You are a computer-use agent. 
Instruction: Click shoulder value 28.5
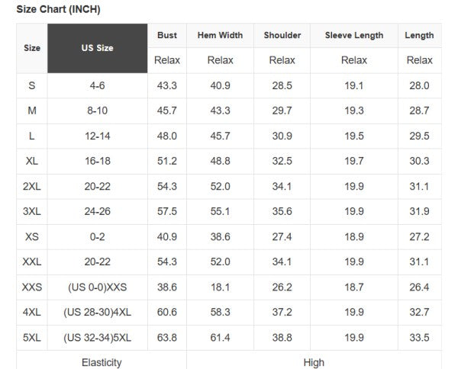(282, 86)
